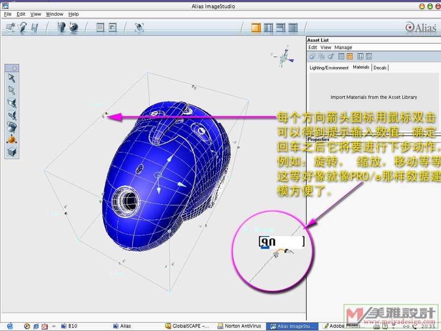Screen dimensions: 441x331
Task: Click the up-pointing arrow on model manipulator
Action: coord(169,159)
